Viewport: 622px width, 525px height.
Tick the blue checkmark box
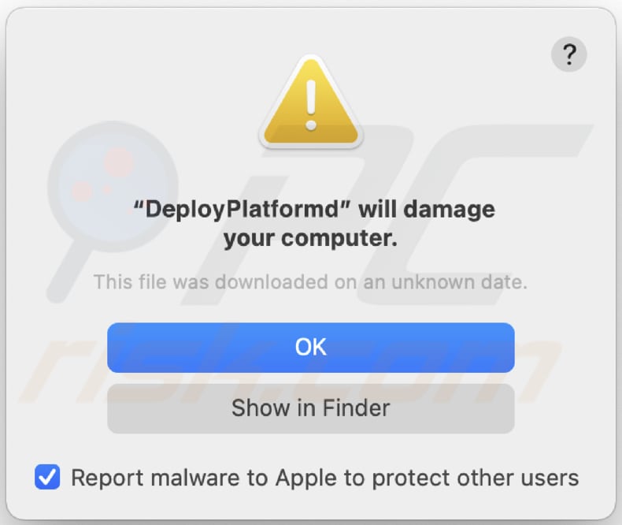(48, 477)
